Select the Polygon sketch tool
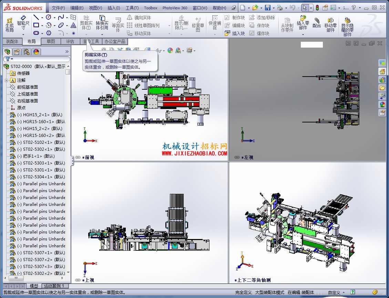 click(x=49, y=33)
